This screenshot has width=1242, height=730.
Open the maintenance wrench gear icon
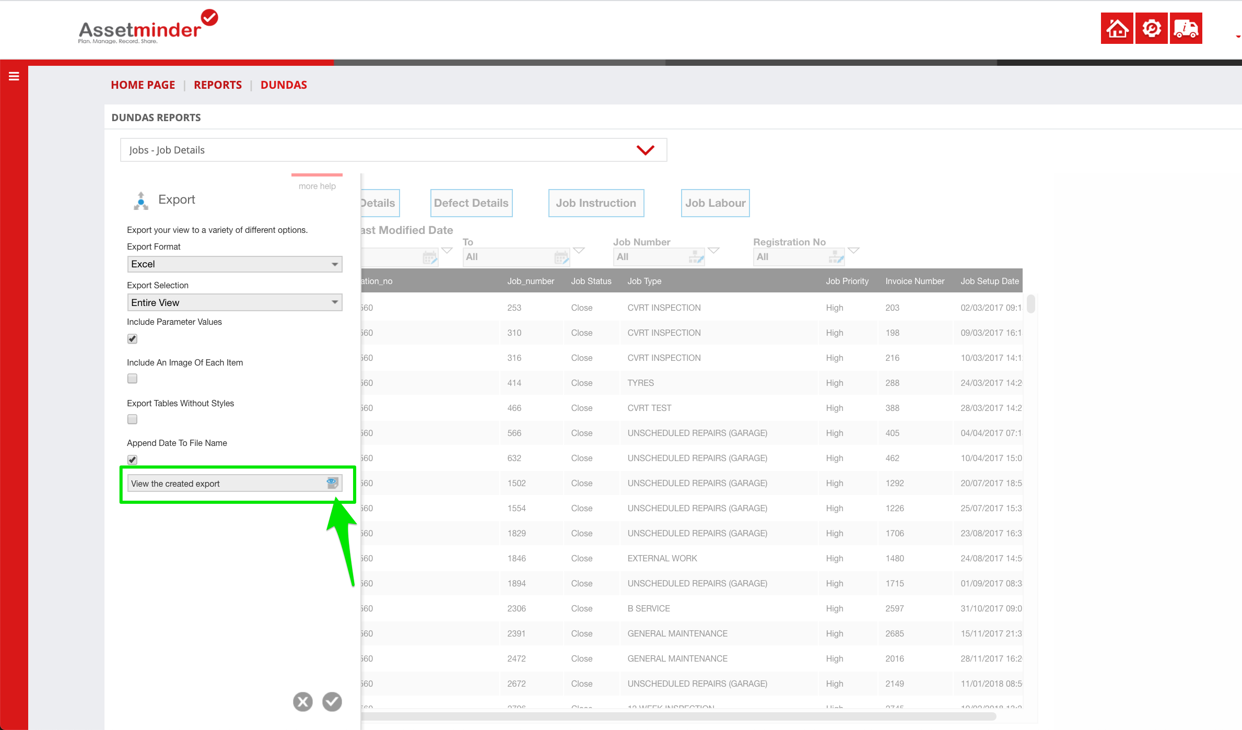[x=1151, y=29]
